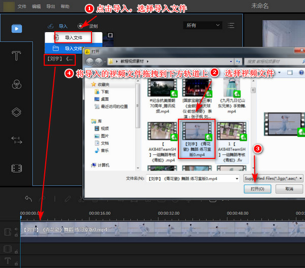Select 《九月九日忆山东兄弟》手势舞.mp4 file
The image size is (305, 268).
[232, 96]
